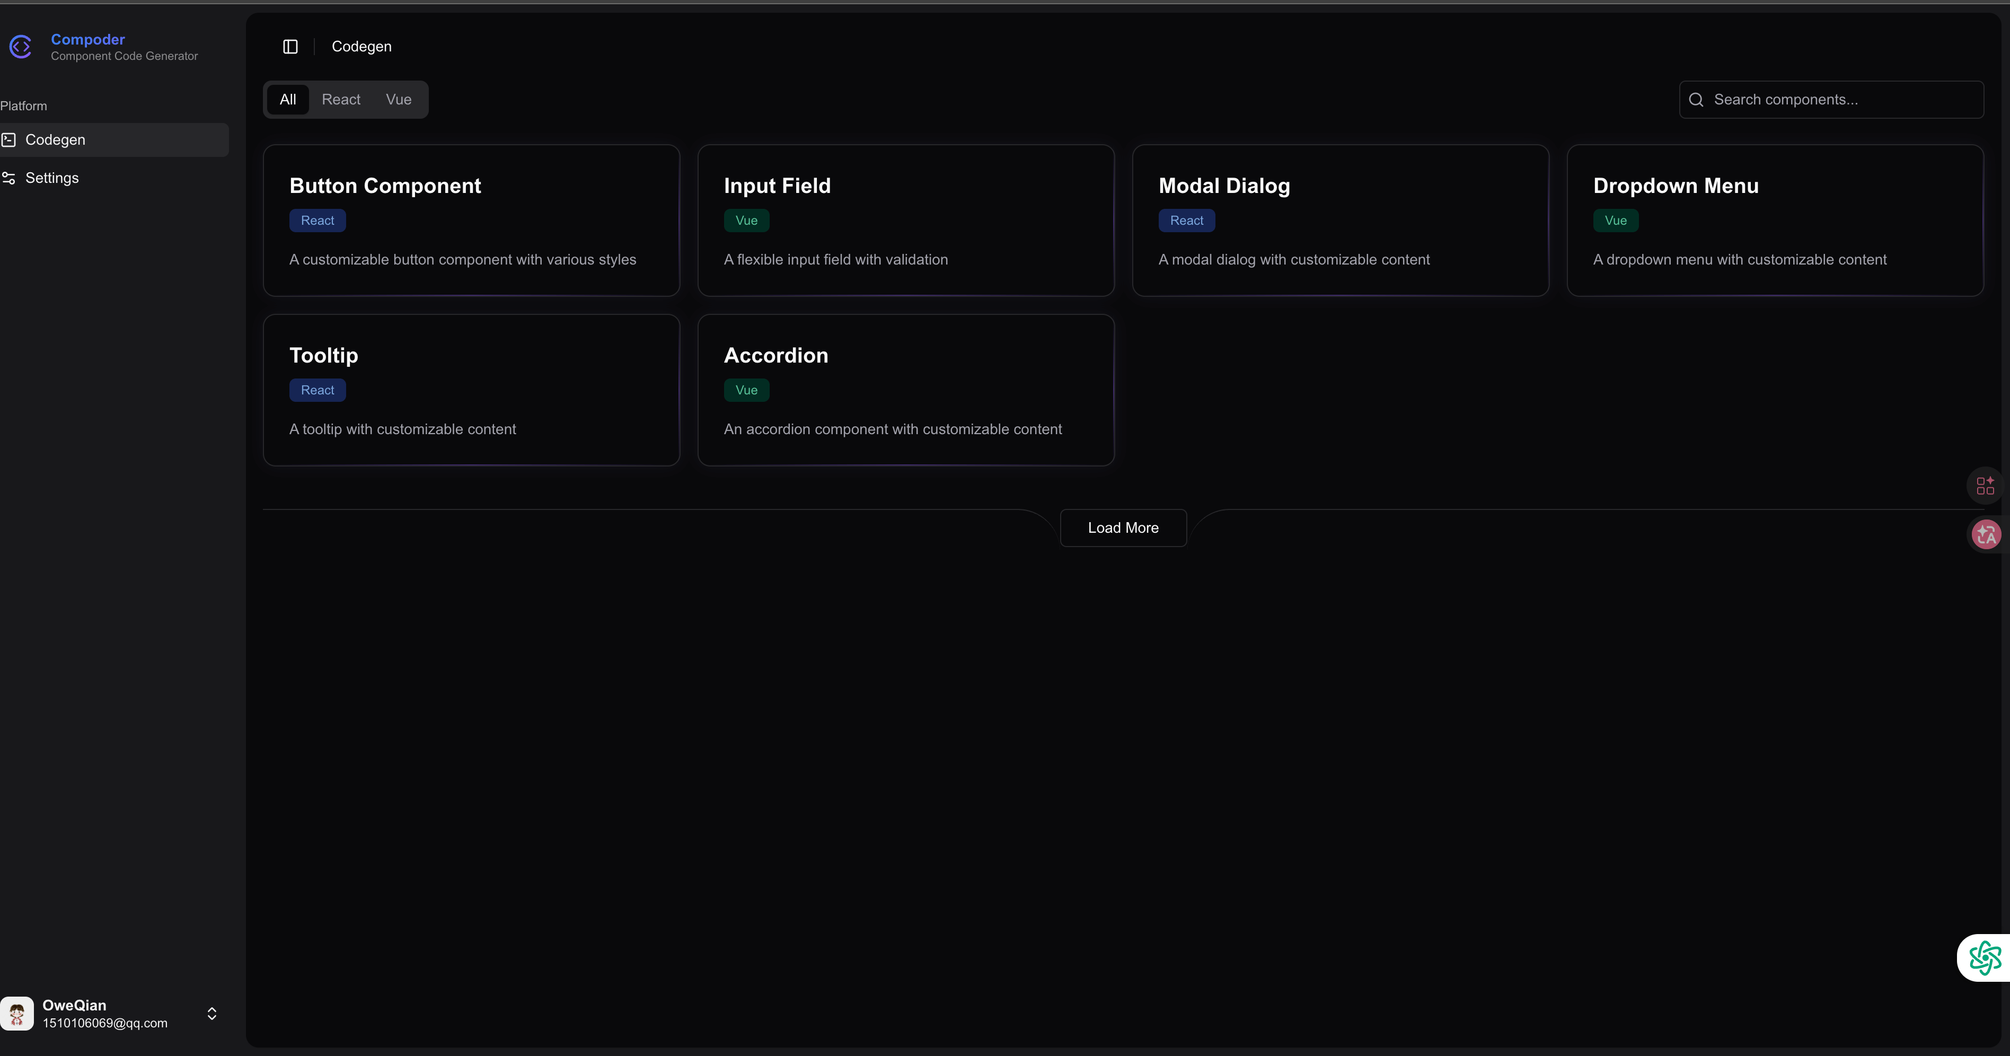Open the pink apps grid floating icon
2010x1056 pixels.
point(1985,486)
